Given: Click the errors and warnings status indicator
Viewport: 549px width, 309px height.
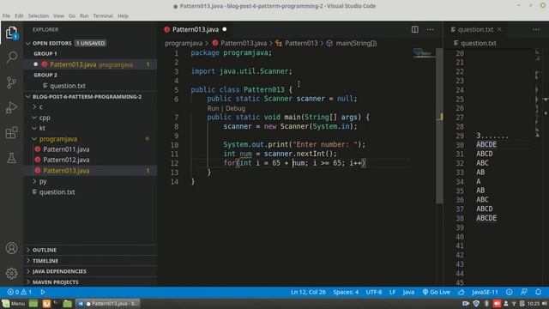Looking at the screenshot, I should (20, 292).
